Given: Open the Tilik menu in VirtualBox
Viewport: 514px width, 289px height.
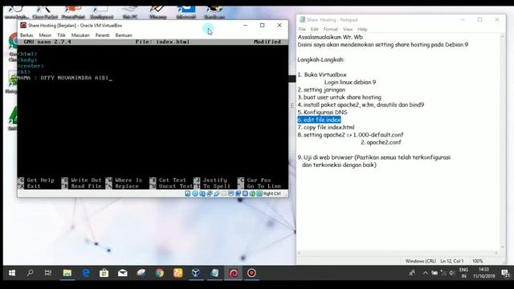Looking at the screenshot, I should pos(61,35).
